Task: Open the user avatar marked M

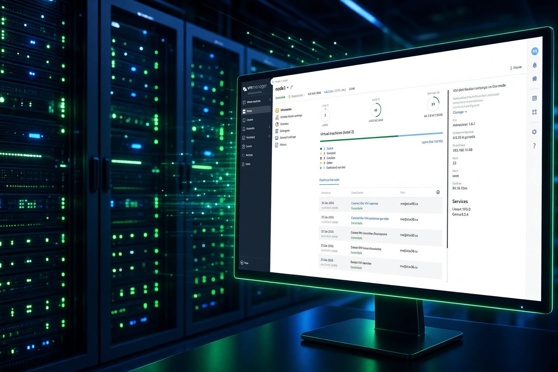Action: tap(534, 51)
